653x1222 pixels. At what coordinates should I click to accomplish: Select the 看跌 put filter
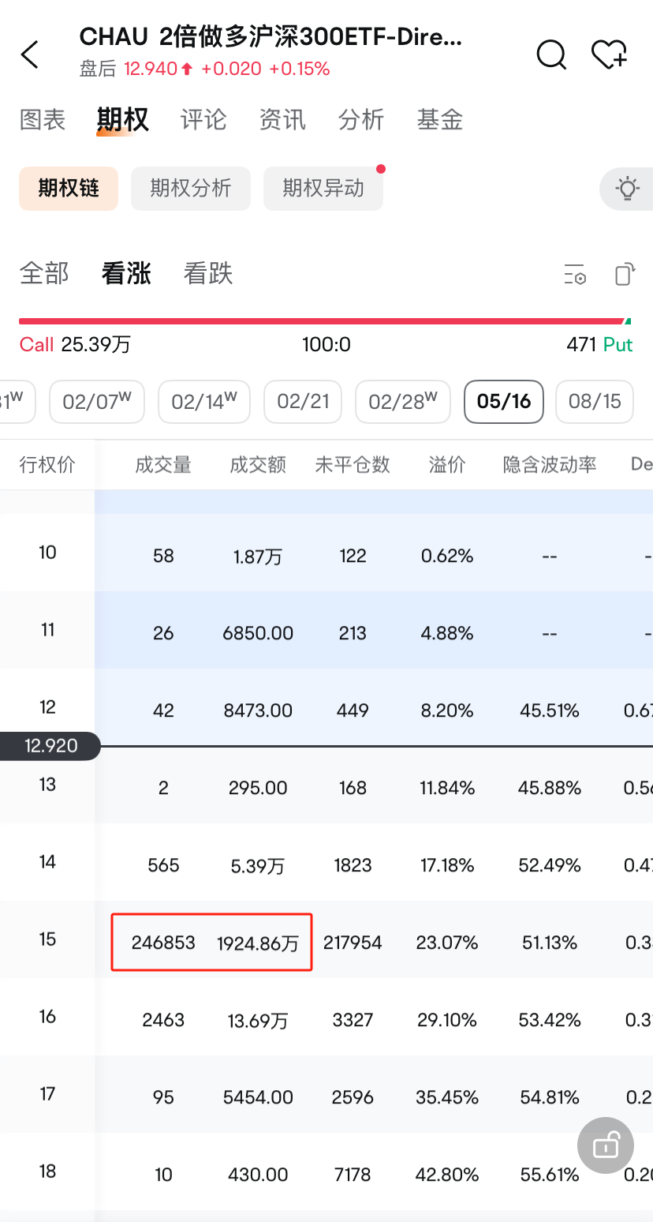pos(208,274)
